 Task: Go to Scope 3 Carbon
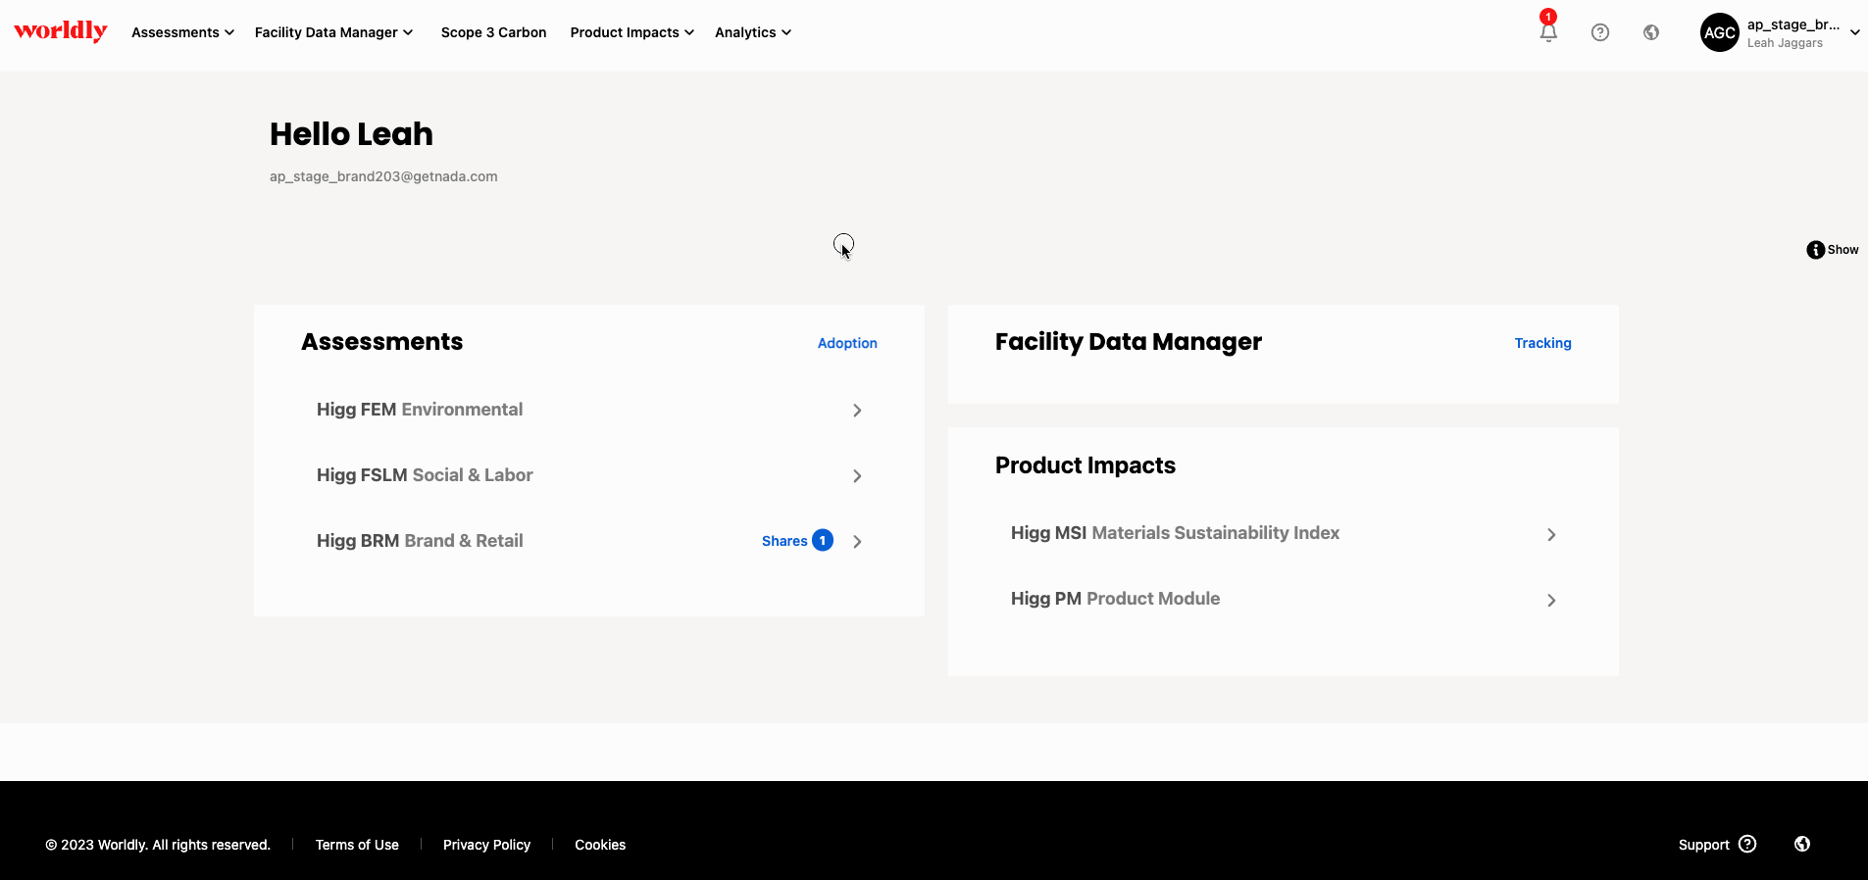[493, 32]
